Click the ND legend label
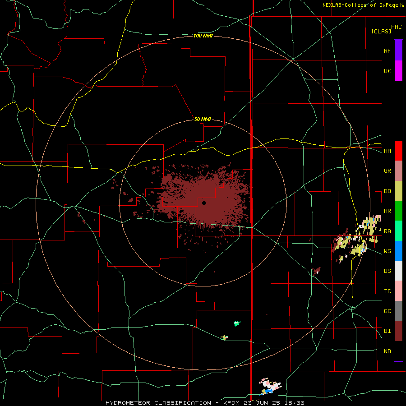Image resolution: width=406 pixels, height=406 pixels. 387,351
